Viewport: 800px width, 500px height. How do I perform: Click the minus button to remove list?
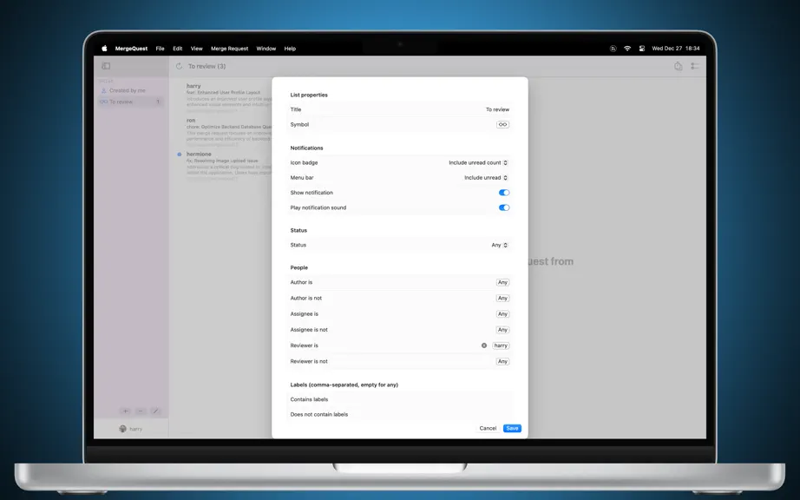pos(141,411)
